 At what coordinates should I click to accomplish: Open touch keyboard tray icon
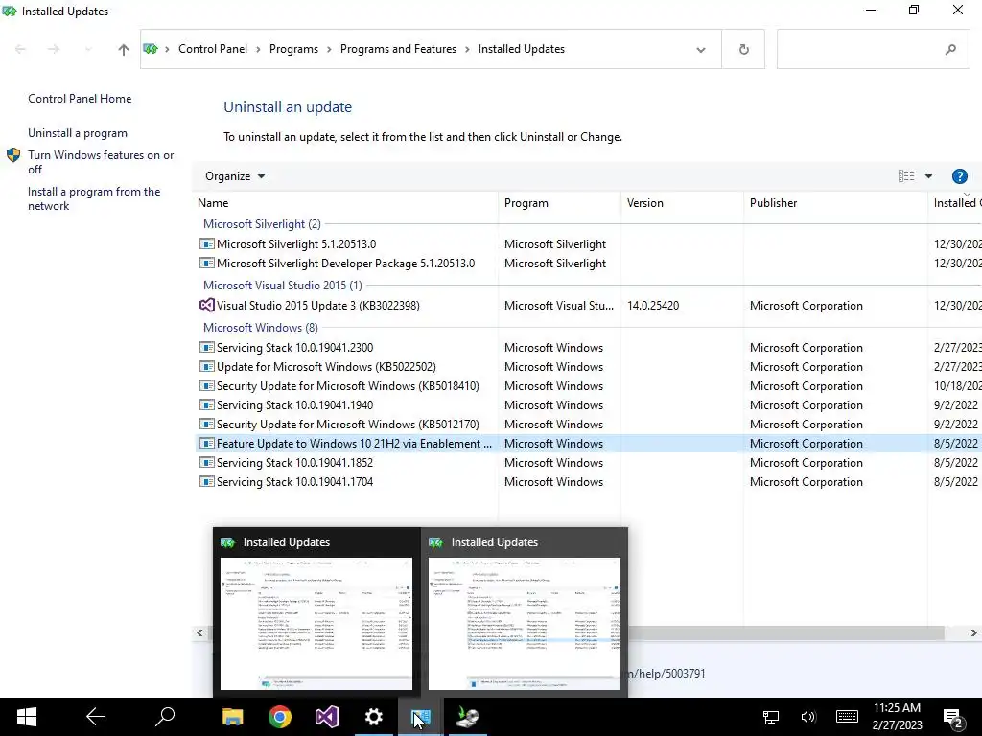(x=847, y=717)
